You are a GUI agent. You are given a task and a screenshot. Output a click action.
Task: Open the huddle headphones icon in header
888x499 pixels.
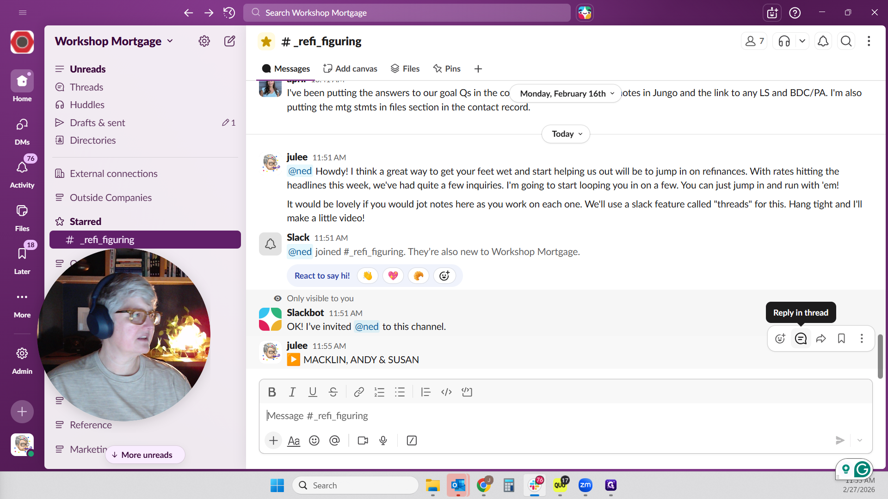tap(784, 41)
